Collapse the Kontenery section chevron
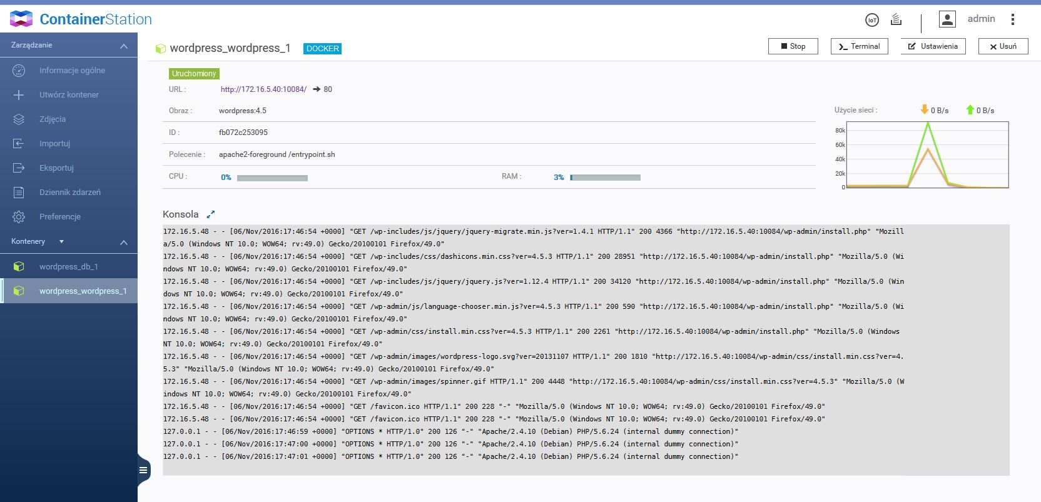The height and width of the screenshot is (502, 1041). pyautogui.click(x=124, y=243)
